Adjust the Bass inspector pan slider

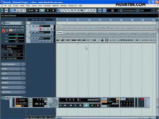click(17, 38)
